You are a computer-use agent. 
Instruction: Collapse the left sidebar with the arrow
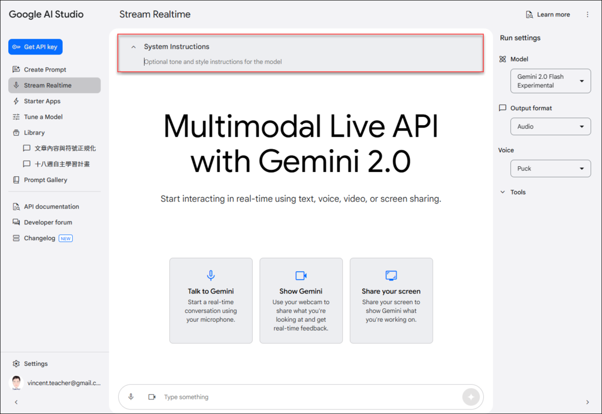16,402
